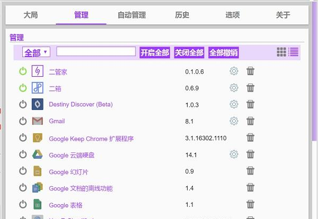Open gear settings for Google 云端硬盘

point(234,154)
